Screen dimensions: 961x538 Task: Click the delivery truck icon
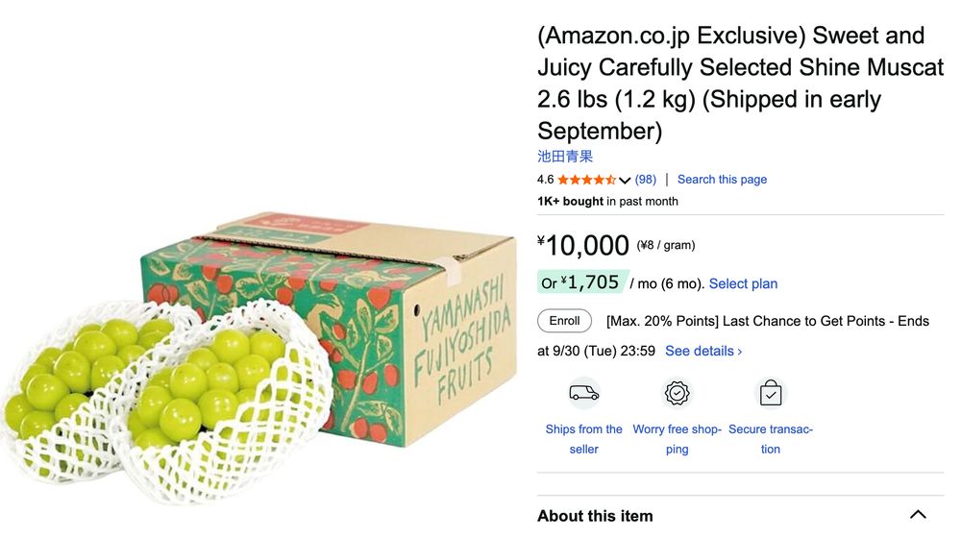point(583,393)
